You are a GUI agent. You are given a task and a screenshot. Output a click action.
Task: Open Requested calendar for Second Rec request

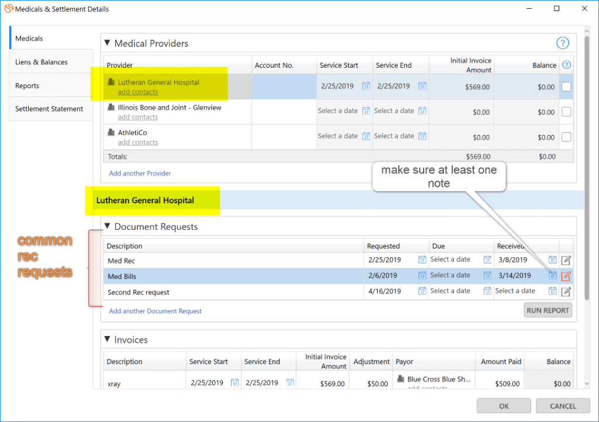tap(422, 290)
